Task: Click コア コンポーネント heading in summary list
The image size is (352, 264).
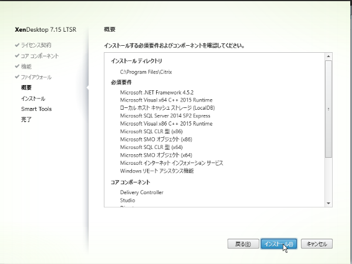Action: tap(130, 182)
